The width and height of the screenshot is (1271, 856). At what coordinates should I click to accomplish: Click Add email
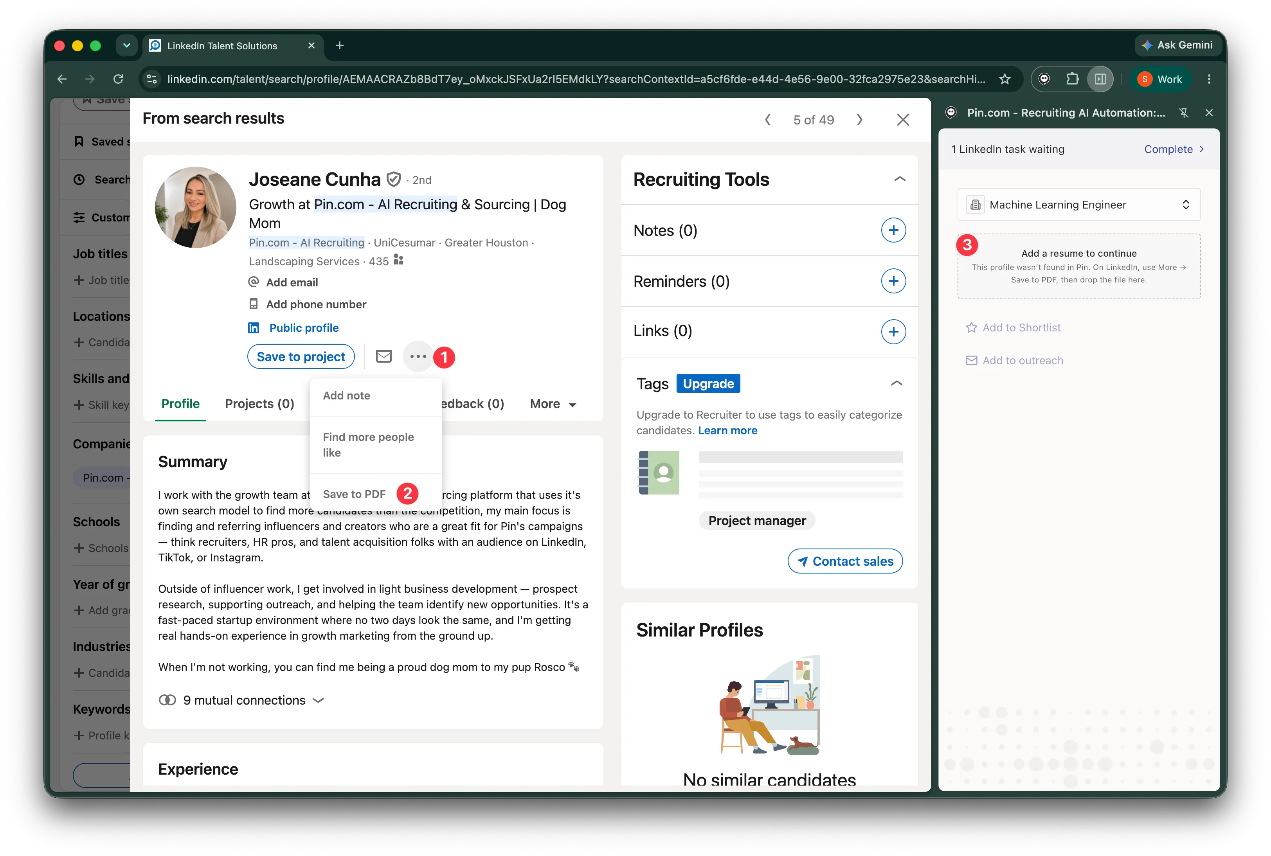click(x=292, y=282)
